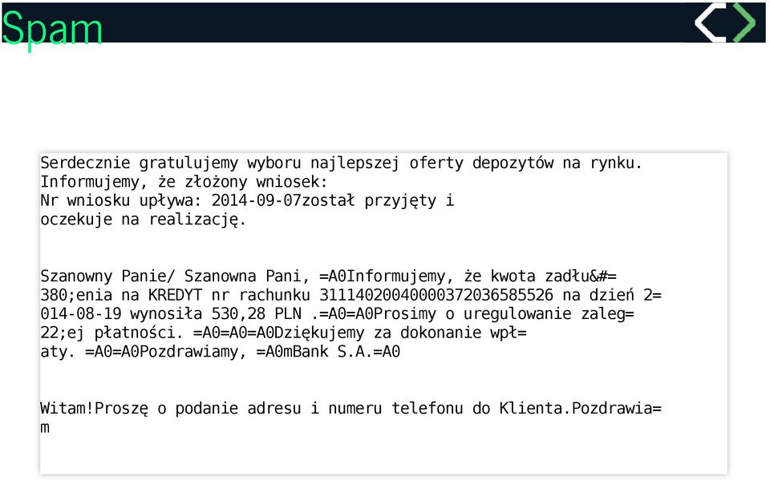Click the green right chevron icon

coord(744,22)
